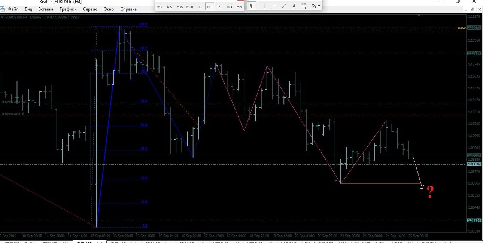This screenshot has width=483, height=243.
Task: Open the Окно menu
Action: coord(109,9)
